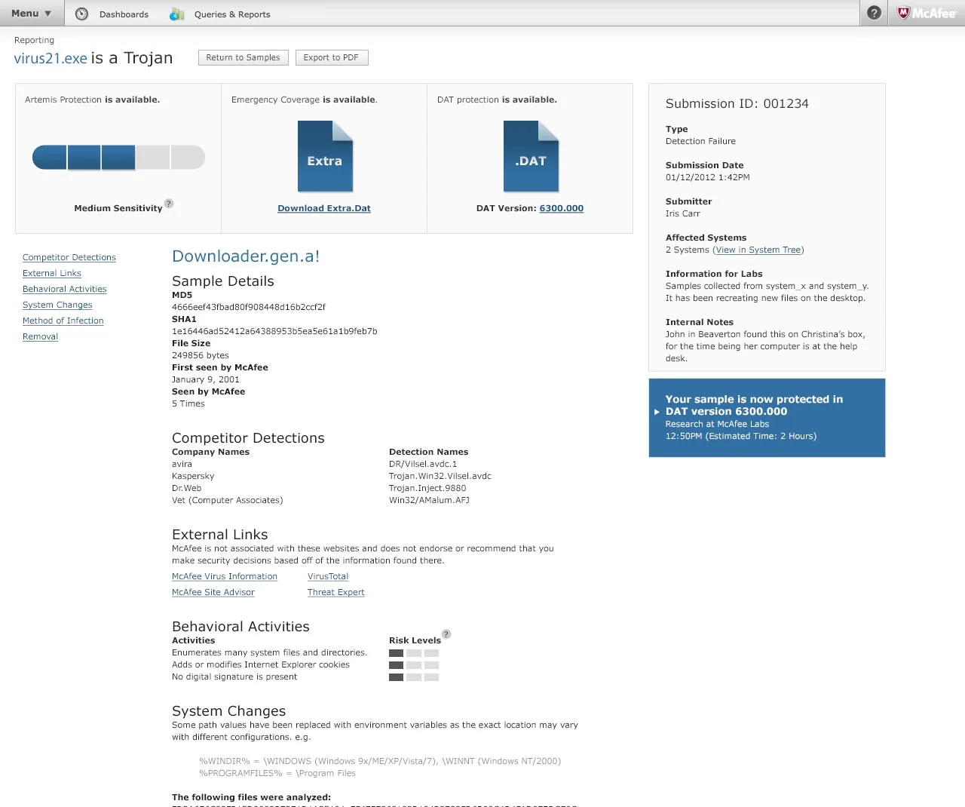Expand the Method of Infection section

(63, 321)
